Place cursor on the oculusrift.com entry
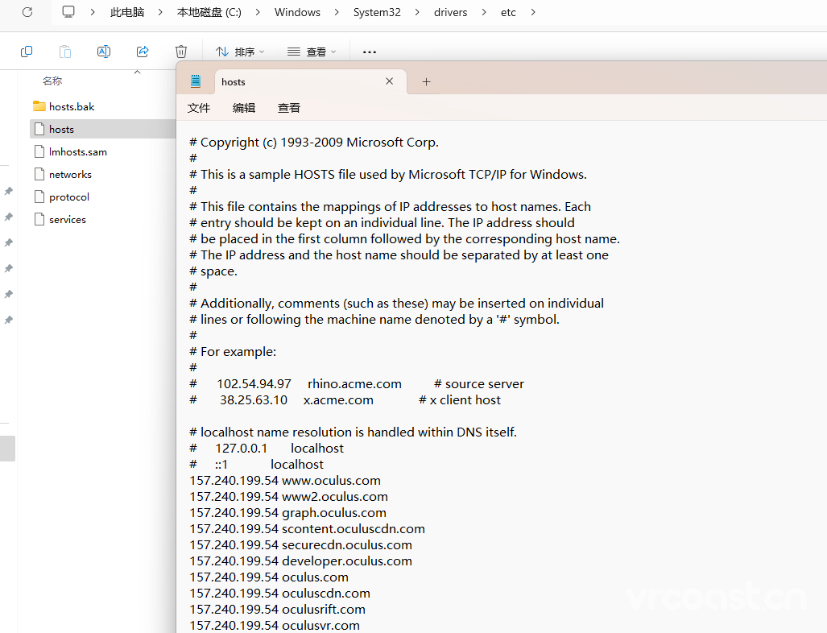Viewport: 827px width, 633px height. pyautogui.click(x=278, y=610)
